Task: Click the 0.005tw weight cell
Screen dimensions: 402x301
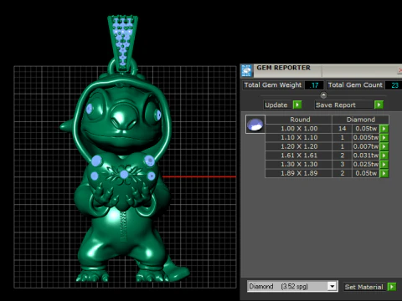Action: click(x=366, y=137)
